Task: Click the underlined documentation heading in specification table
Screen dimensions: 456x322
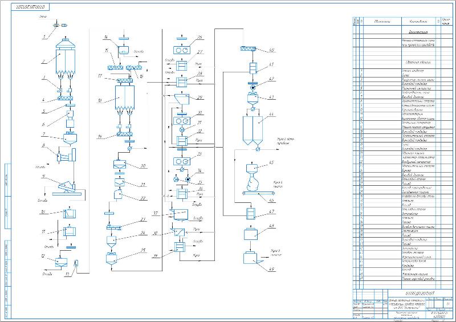Action: coord(418,32)
